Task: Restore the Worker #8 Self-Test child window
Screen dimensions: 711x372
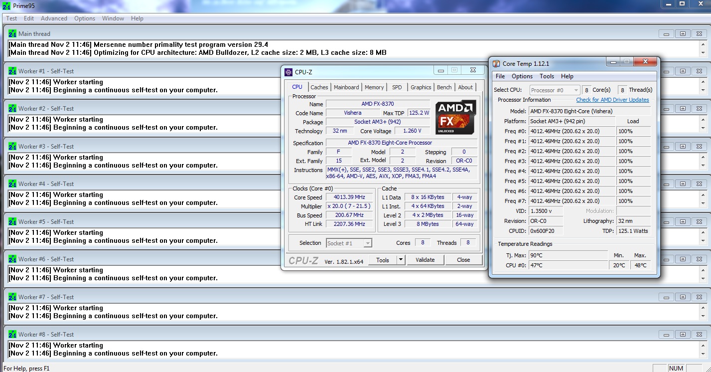Action: 683,335
